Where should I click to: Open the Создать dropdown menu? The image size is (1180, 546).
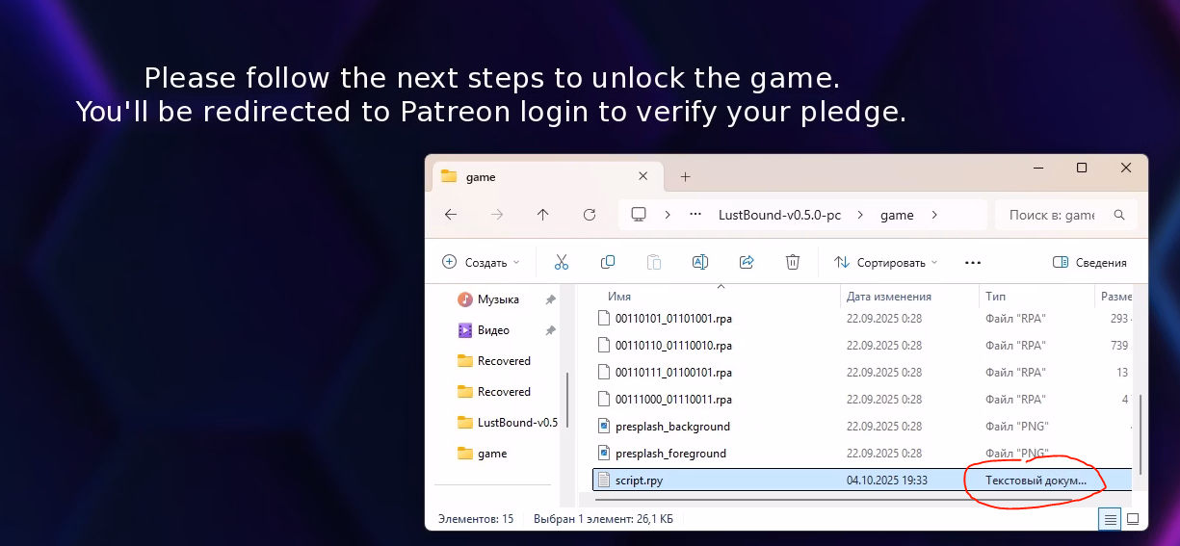(x=480, y=262)
